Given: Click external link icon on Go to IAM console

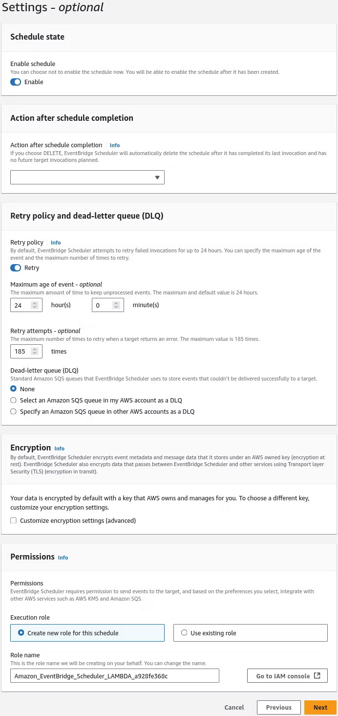Looking at the screenshot, I should coord(317,676).
